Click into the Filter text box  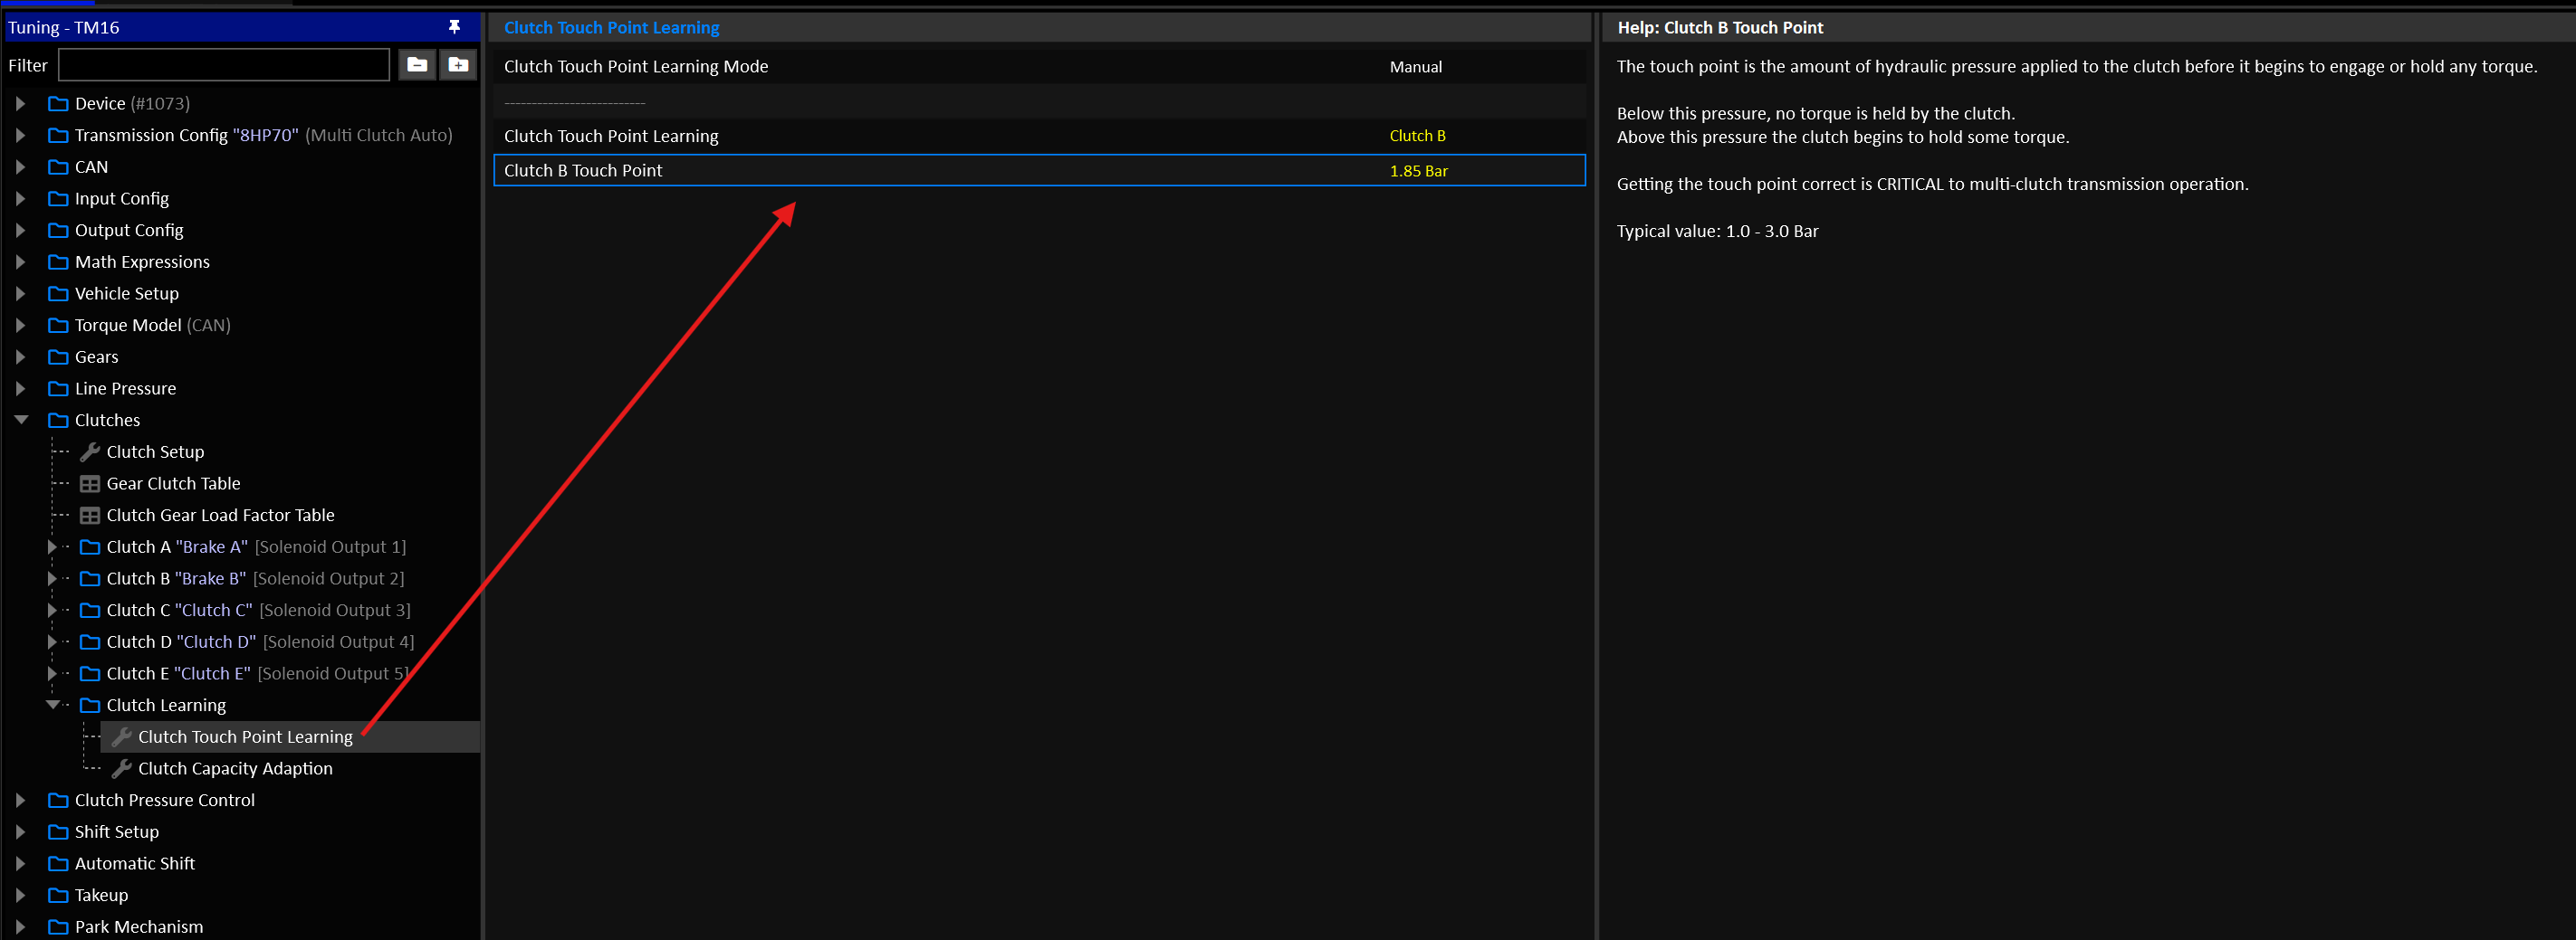224,65
